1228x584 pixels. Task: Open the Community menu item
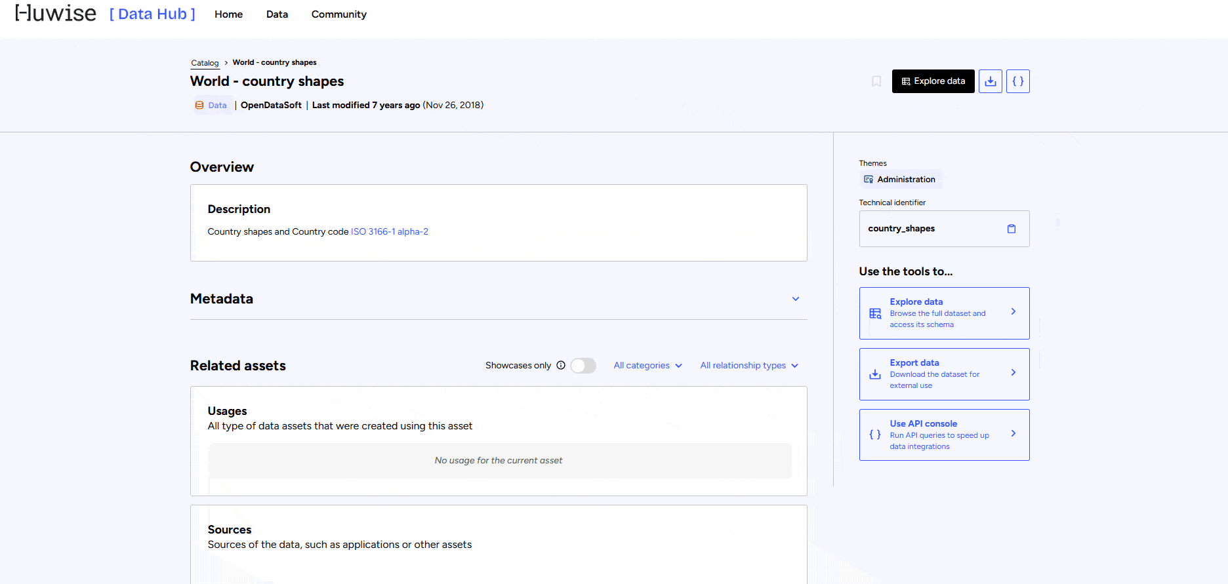[338, 14]
